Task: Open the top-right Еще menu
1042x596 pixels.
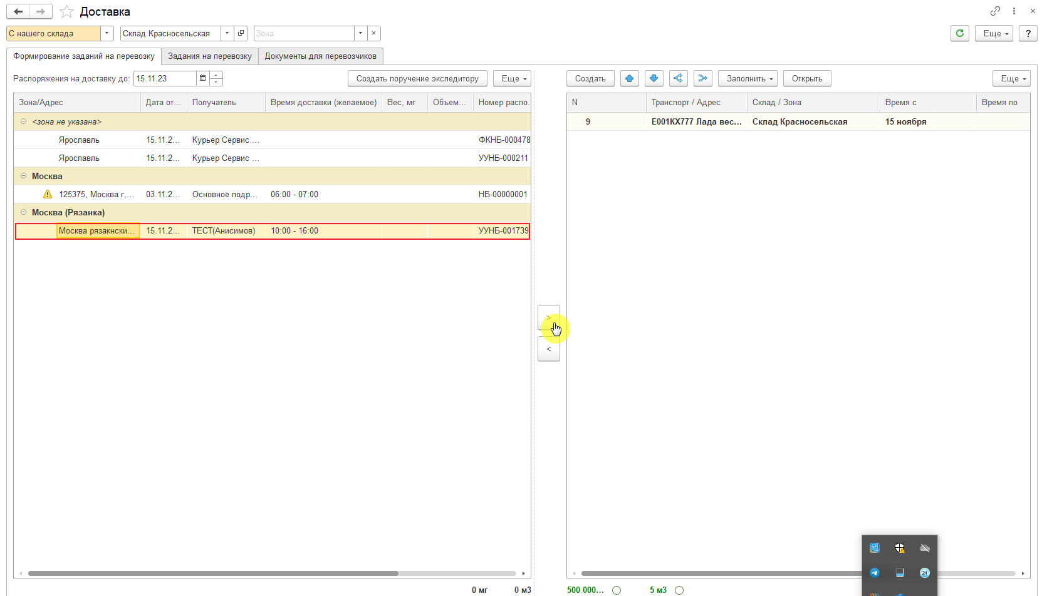Action: 994,33
